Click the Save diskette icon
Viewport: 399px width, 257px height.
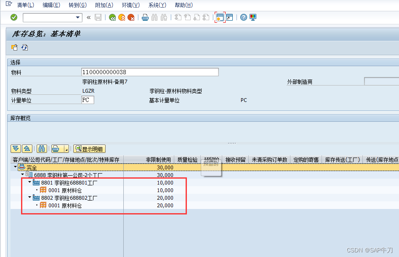pos(98,17)
